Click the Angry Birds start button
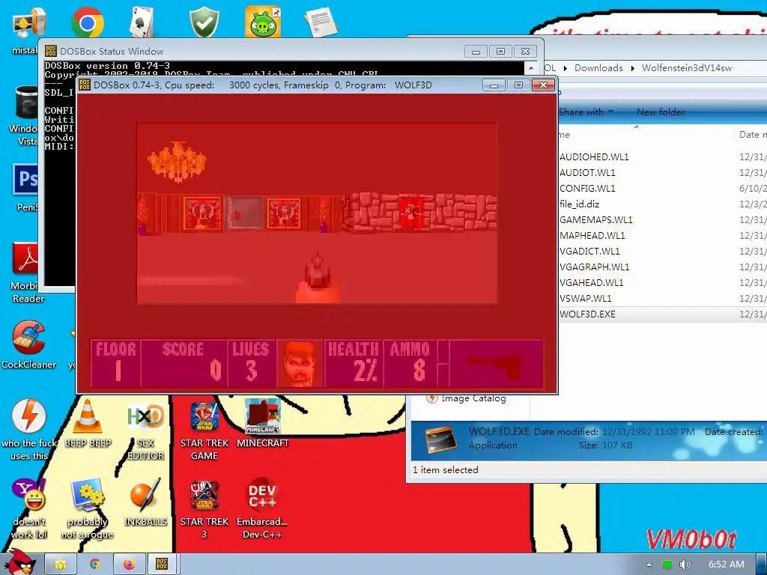Screen dimensions: 767x575 tap(21, 563)
